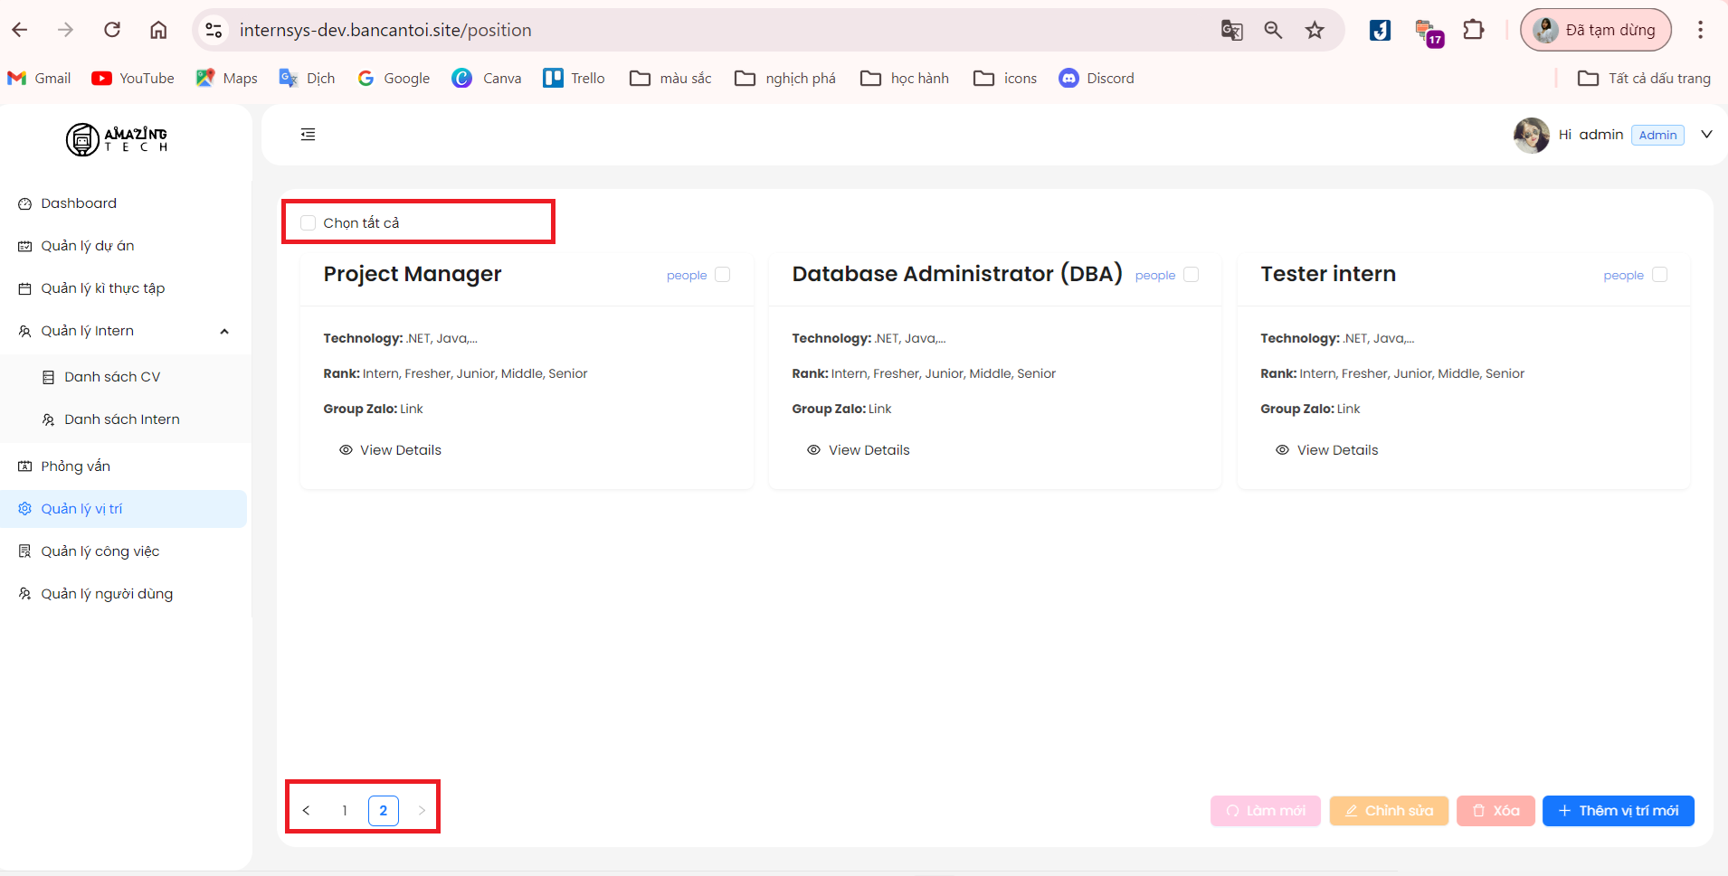Go to the previous page arrow in pagination
Image resolution: width=1728 pixels, height=876 pixels.
[307, 811]
